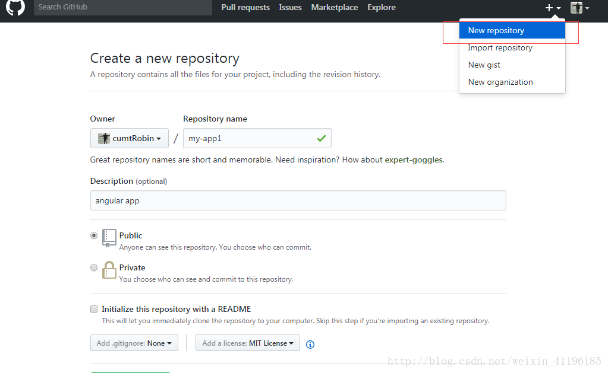Click the Private option label text
The image size is (608, 373).
(x=132, y=268)
